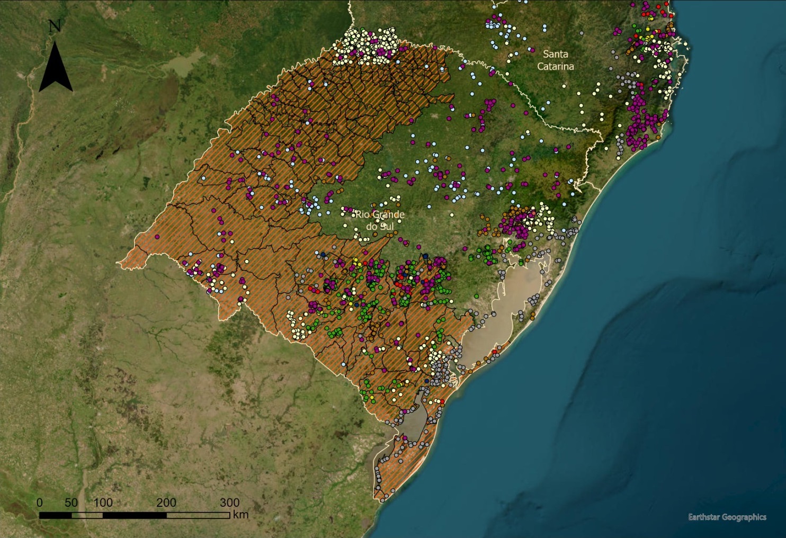Click the scale bar's 100 label
786x538 pixels.
click(x=103, y=503)
